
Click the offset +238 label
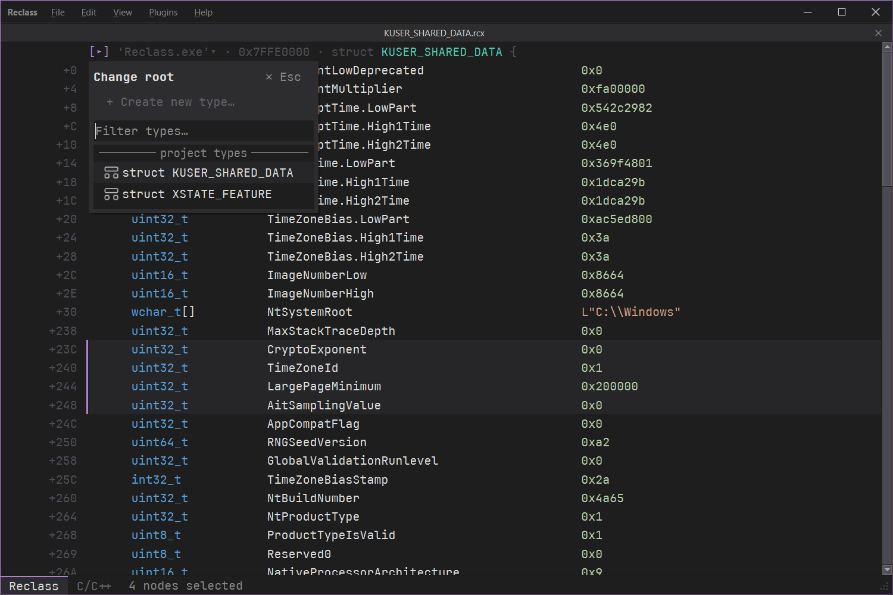coord(63,331)
